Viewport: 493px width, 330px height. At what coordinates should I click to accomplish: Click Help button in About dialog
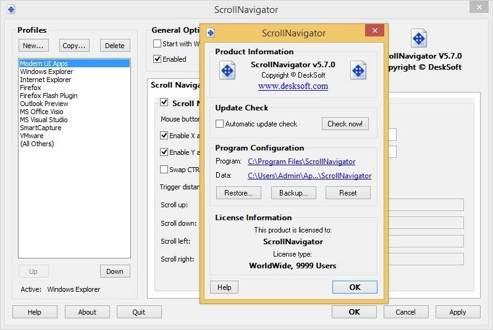click(224, 287)
